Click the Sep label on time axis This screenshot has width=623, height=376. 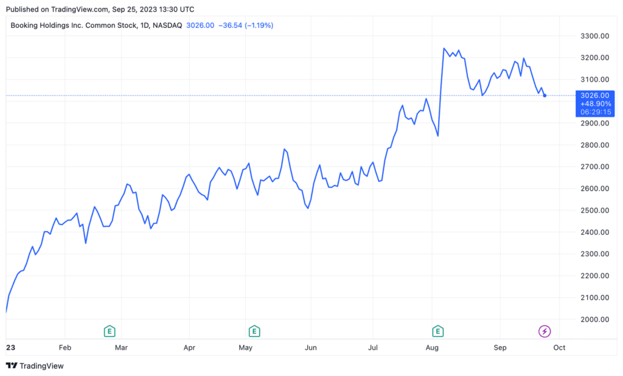point(500,348)
